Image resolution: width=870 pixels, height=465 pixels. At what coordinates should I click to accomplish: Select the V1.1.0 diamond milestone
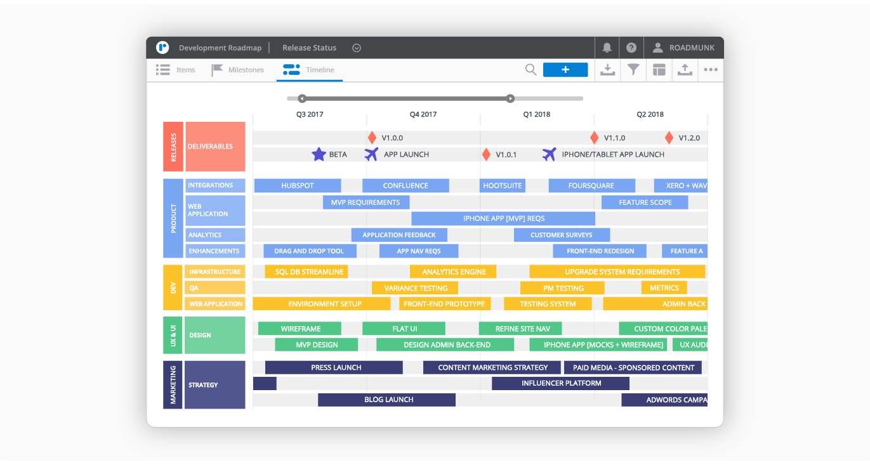(x=594, y=138)
